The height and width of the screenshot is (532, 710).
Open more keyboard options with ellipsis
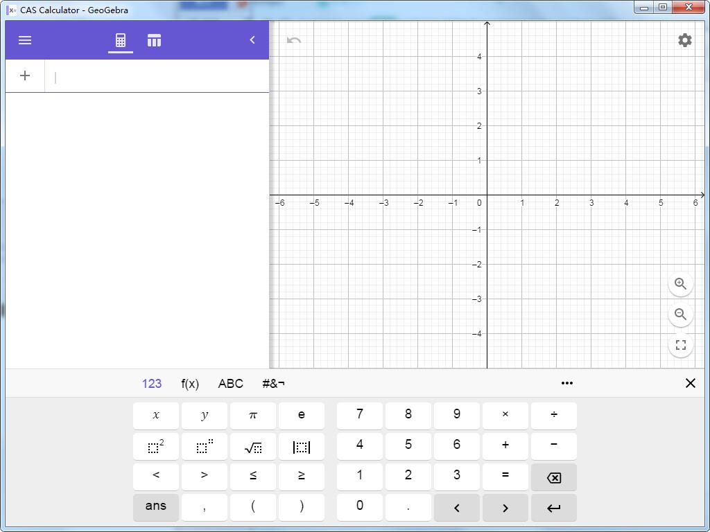(567, 383)
